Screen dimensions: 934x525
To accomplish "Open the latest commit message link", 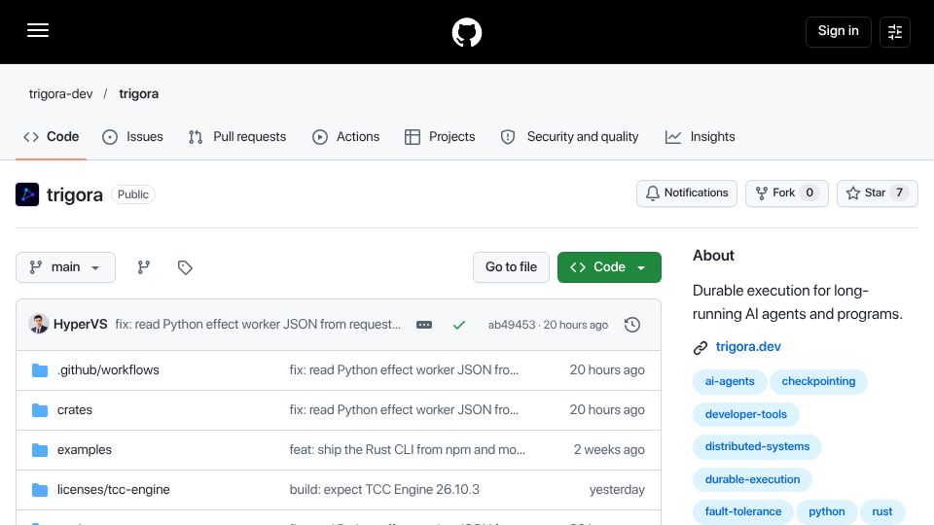I will [258, 325].
